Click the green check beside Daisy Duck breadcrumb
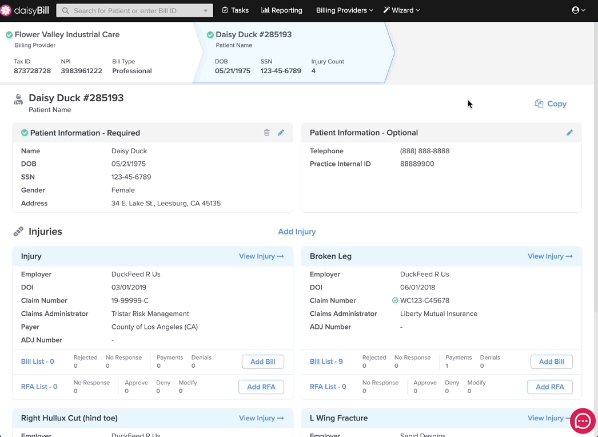598x437 pixels. [210, 35]
